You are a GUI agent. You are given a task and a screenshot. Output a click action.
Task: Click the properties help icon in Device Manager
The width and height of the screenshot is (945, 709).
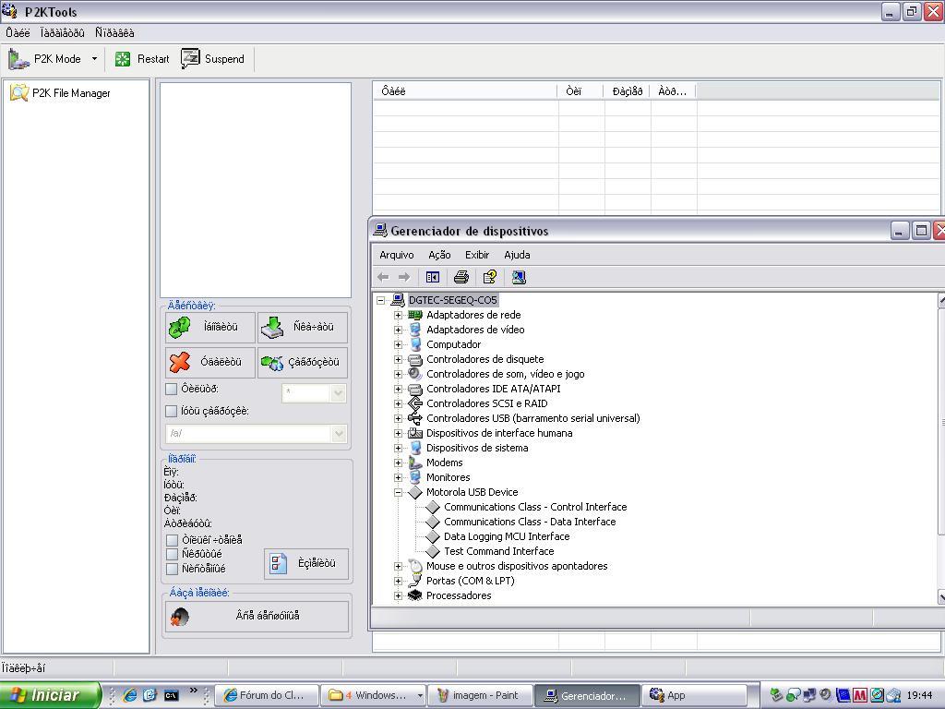pyautogui.click(x=490, y=277)
